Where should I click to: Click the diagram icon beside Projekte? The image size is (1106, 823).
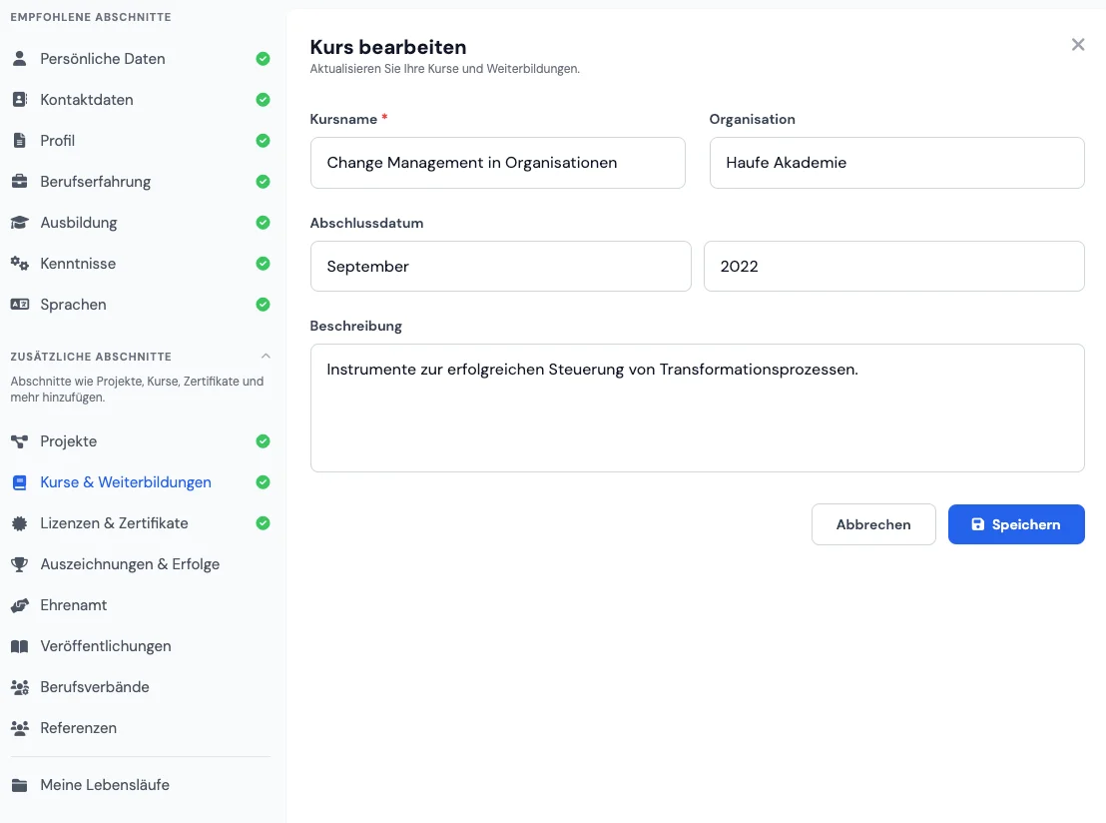tap(20, 441)
